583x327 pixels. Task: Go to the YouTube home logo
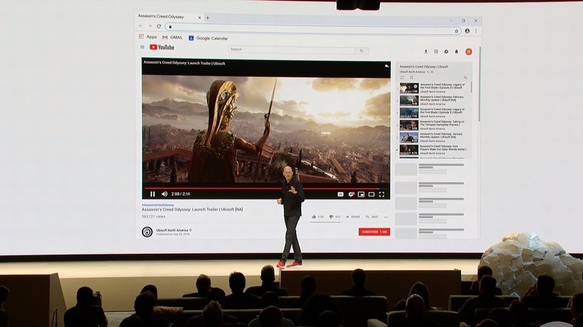pos(161,47)
